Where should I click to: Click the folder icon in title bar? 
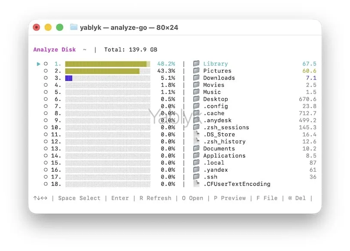click(x=74, y=27)
